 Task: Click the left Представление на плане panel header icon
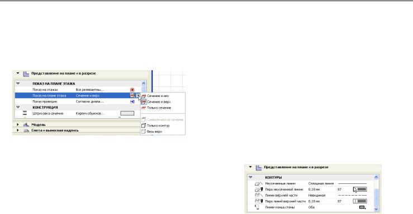26,74
